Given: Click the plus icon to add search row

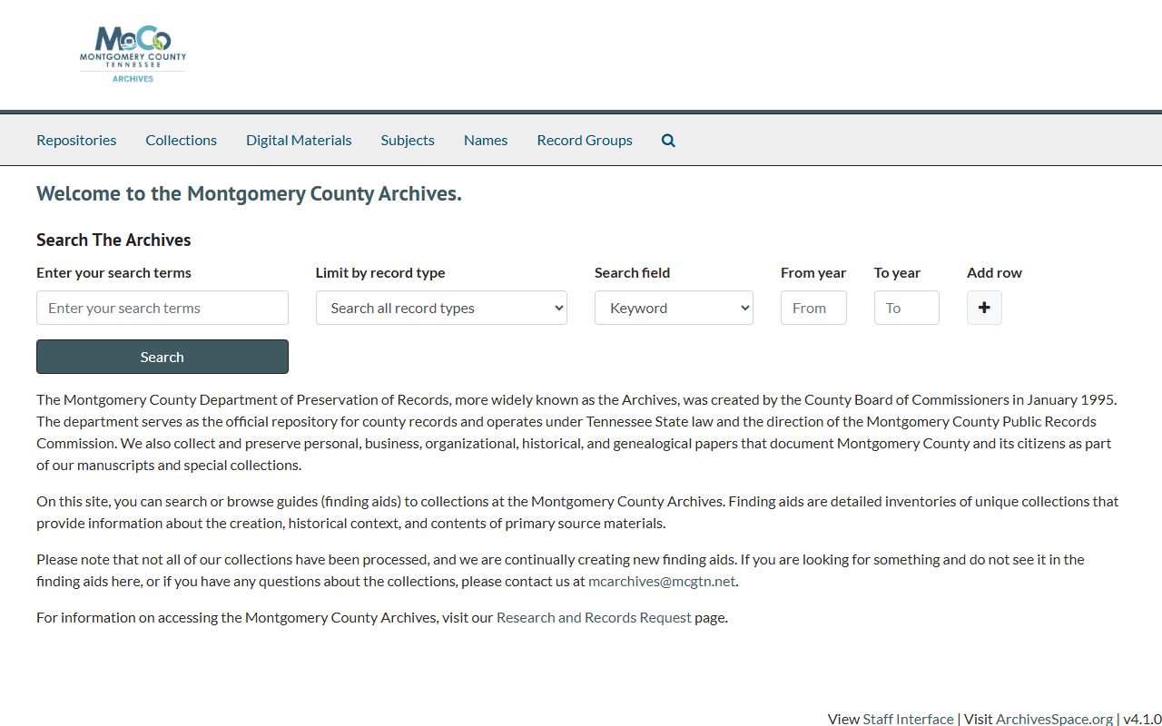Looking at the screenshot, I should pos(984,308).
